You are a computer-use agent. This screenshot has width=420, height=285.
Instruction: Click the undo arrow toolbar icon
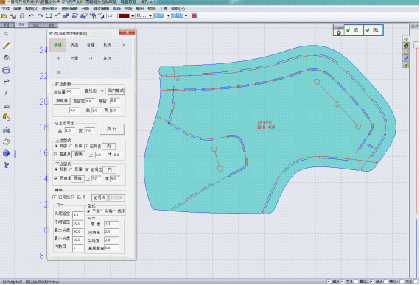(x=31, y=15)
